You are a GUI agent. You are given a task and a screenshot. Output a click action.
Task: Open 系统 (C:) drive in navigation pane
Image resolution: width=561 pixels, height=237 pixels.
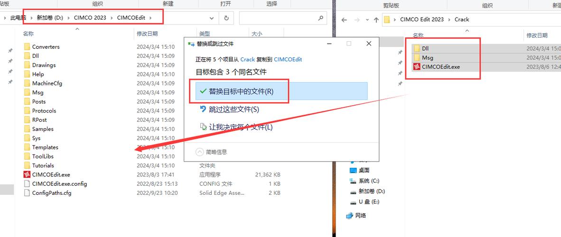(364, 181)
